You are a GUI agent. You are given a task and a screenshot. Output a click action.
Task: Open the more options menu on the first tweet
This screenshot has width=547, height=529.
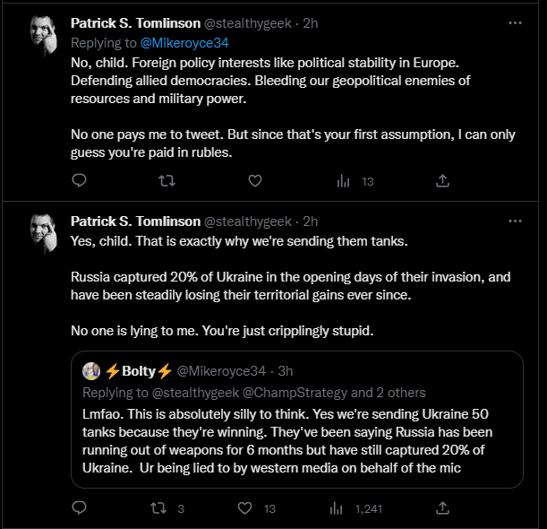point(515,23)
